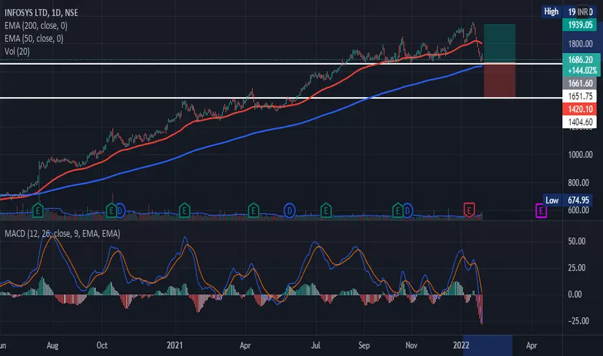The width and height of the screenshot is (603, 356).
Task: Open the earnings marker near April 2021
Action: [x=254, y=210]
